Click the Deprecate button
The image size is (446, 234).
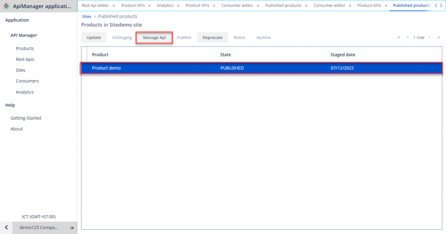212,37
